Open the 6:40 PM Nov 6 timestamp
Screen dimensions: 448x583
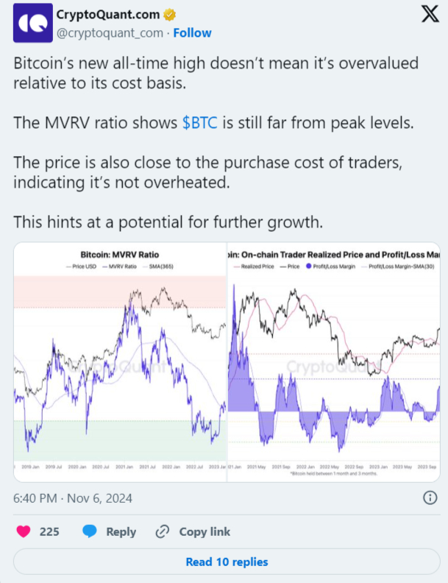click(x=73, y=498)
